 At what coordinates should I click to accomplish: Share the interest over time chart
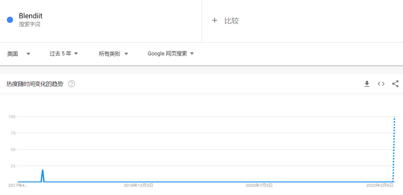(x=395, y=84)
